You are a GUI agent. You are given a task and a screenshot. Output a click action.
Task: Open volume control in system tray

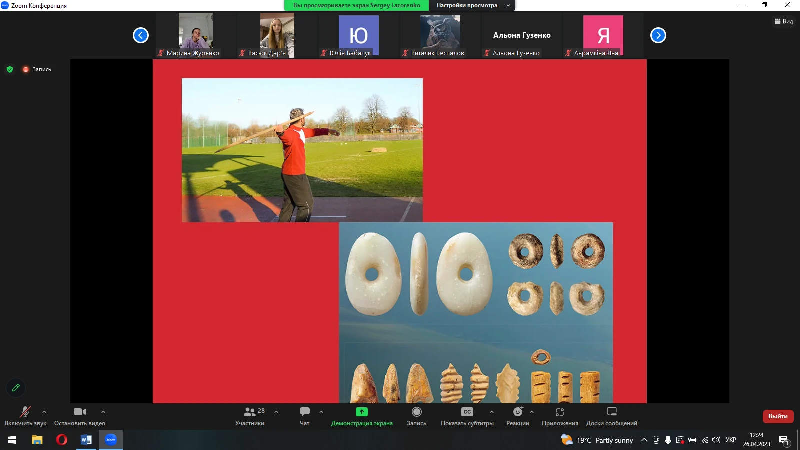716,440
